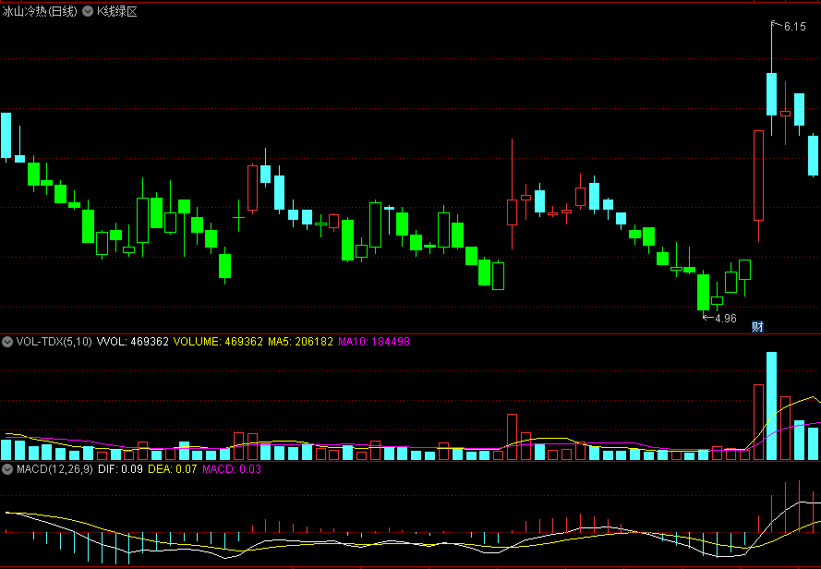Image resolution: width=821 pixels, height=569 pixels.
Task: Select the 冰山冷热(日线) chart title
Action: pos(40,11)
